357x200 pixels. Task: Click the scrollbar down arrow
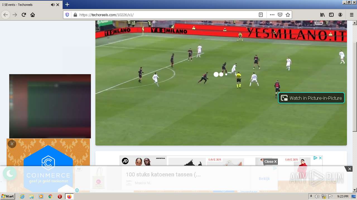(355, 190)
